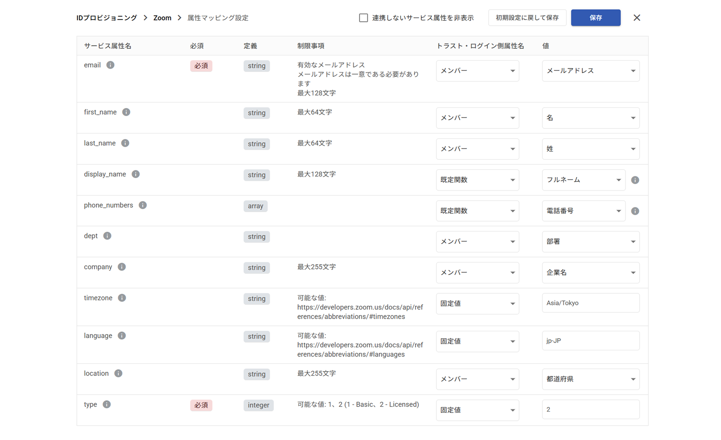Open 姓 value dropdown
Viewport: 721px width, 440px height.
click(591, 149)
